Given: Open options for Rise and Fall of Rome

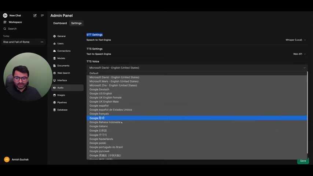Looking at the screenshot, I should pos(42,42).
